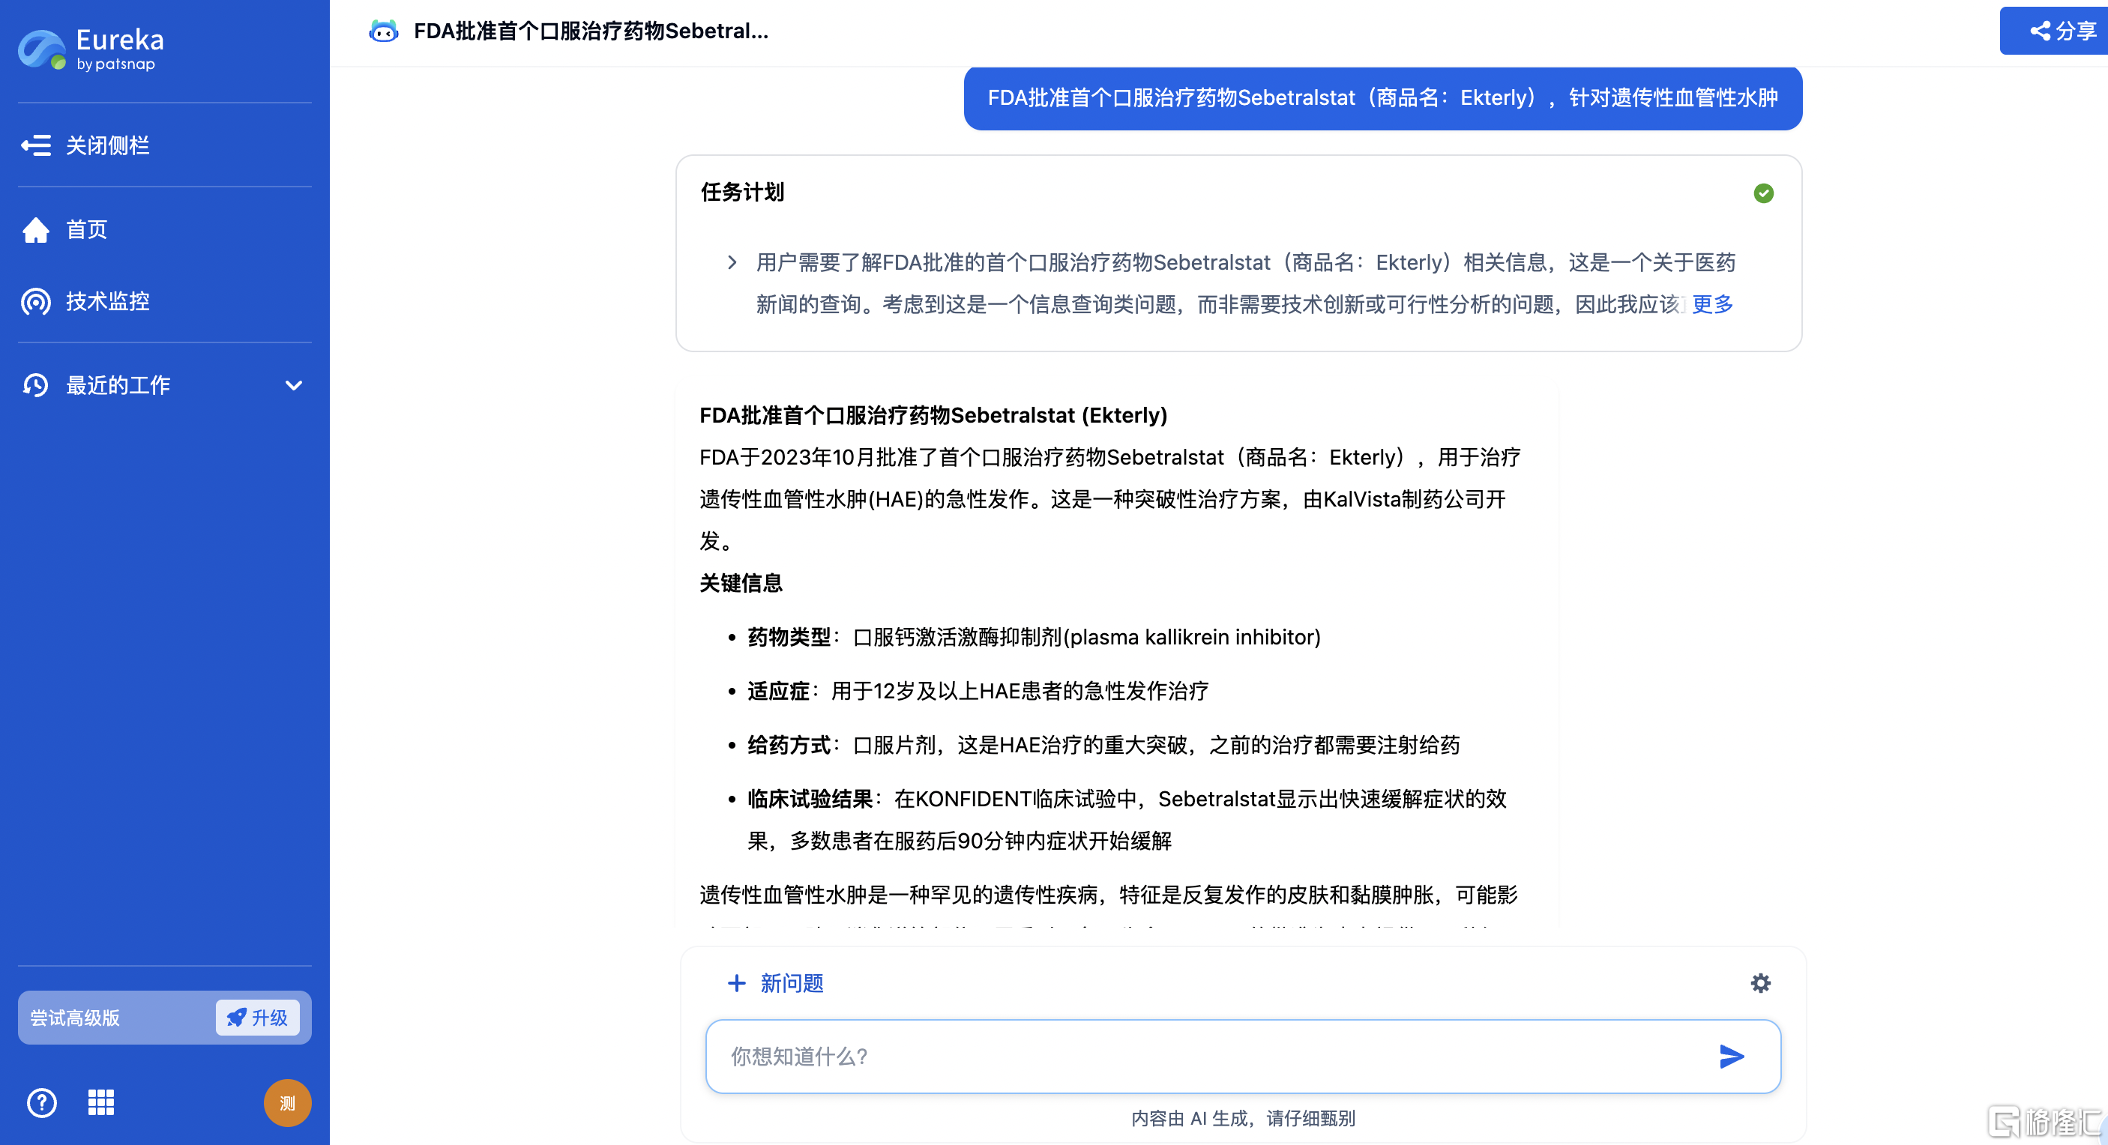The image size is (2108, 1145).
Task: Click the blue user question bubble
Action: tap(1383, 98)
